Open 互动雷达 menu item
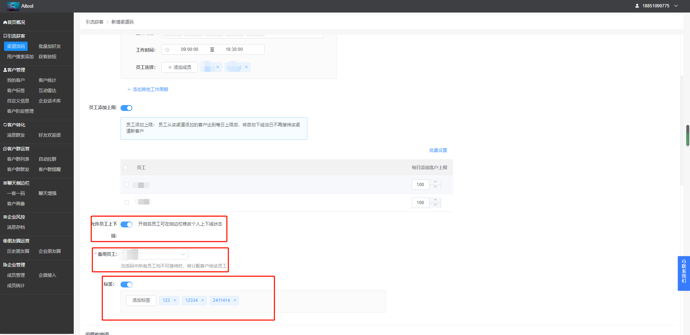Image resolution: width=690 pixels, height=335 pixels. 48,91
